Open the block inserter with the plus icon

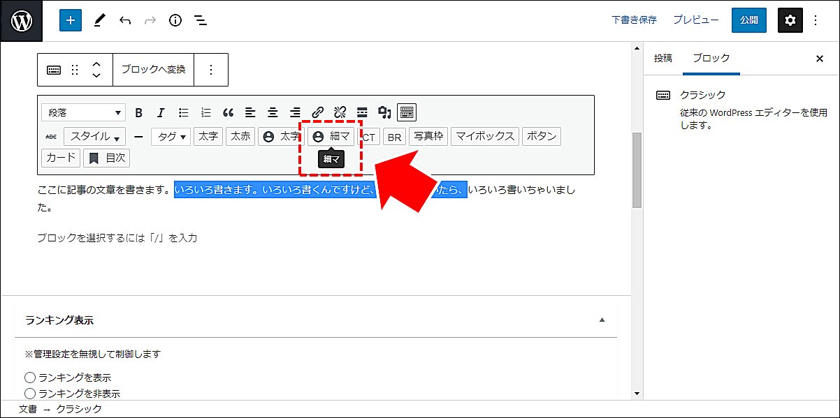click(70, 20)
